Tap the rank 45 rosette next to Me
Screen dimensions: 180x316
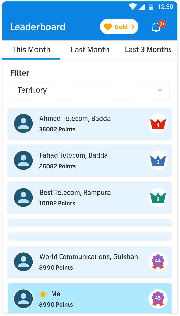coord(158,299)
